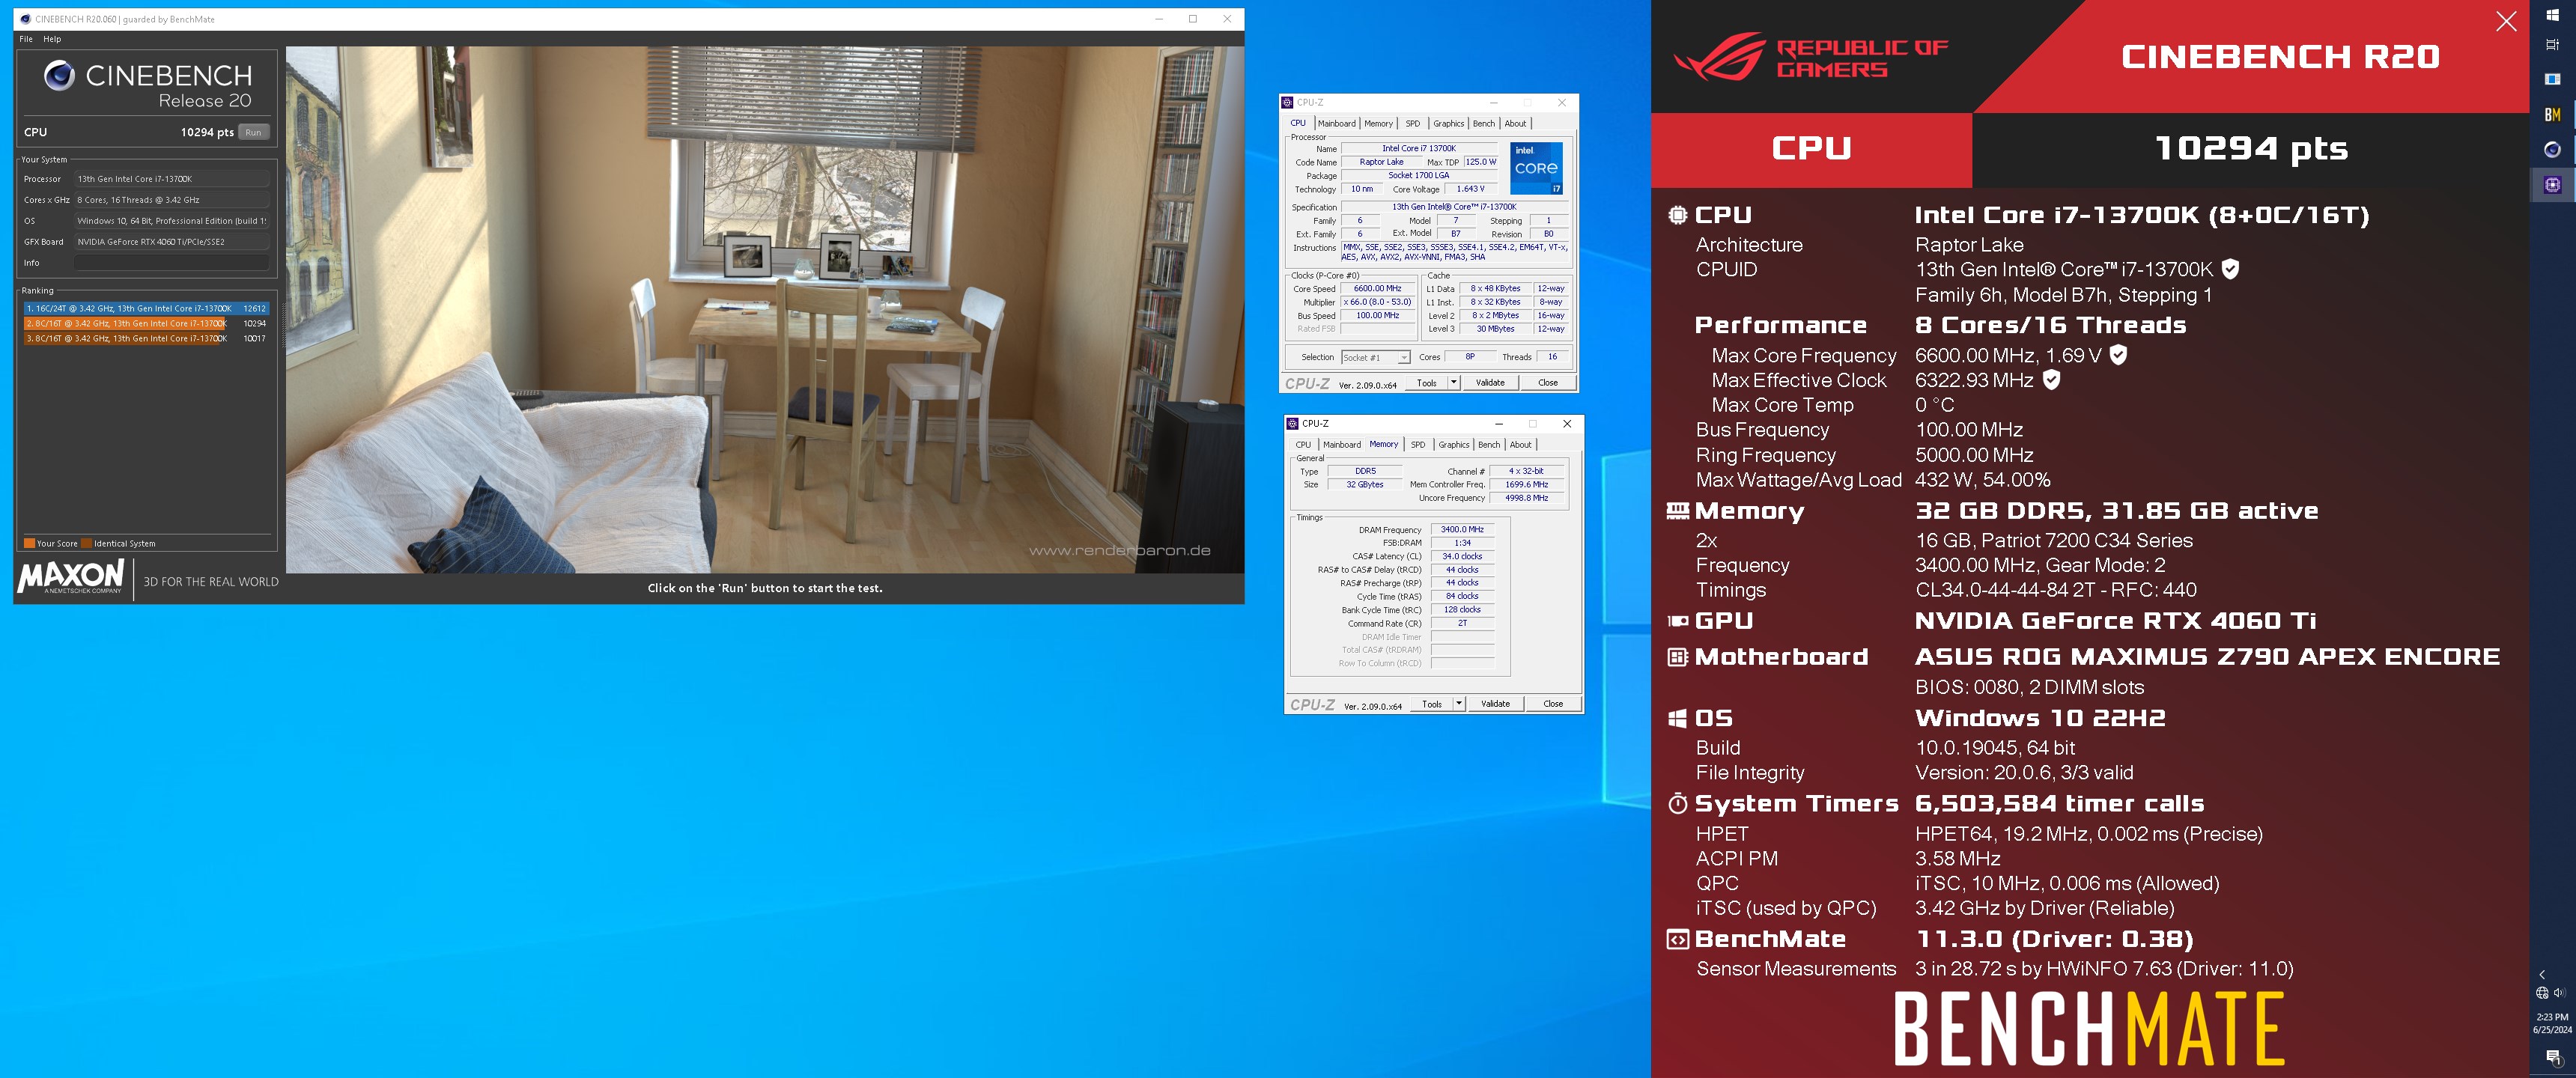The height and width of the screenshot is (1078, 2576).
Task: Click the blue window taskbar icon below Task View
Action: click(2552, 79)
